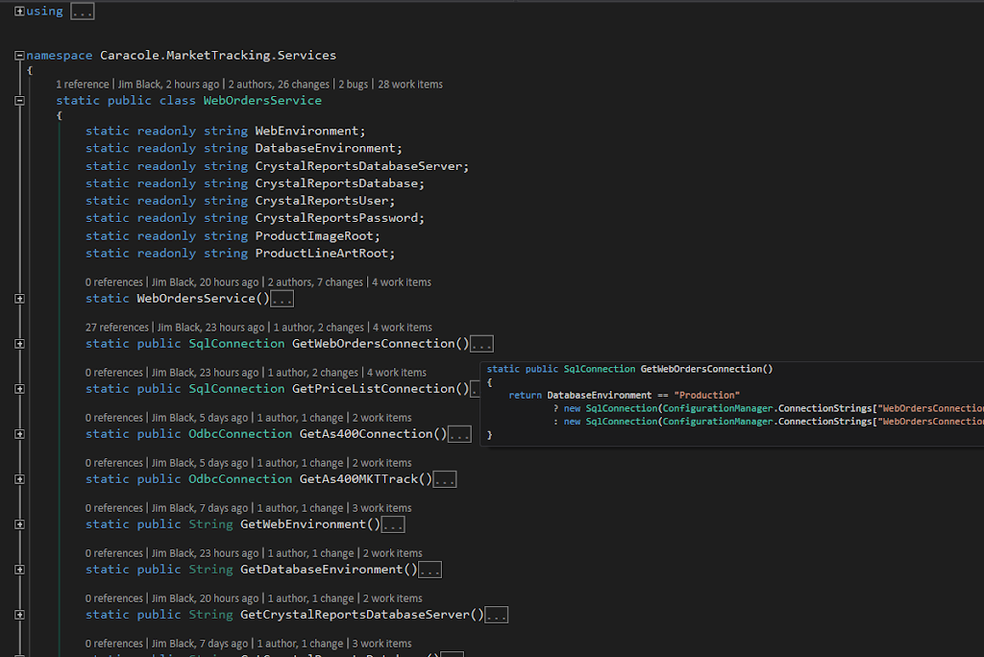984x657 pixels.
Task: Click the ProductImageRoot field name
Action: pos(314,236)
